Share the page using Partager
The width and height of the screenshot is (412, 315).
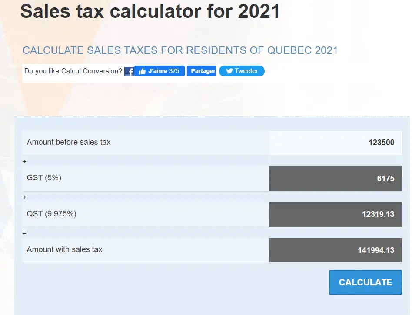click(201, 71)
